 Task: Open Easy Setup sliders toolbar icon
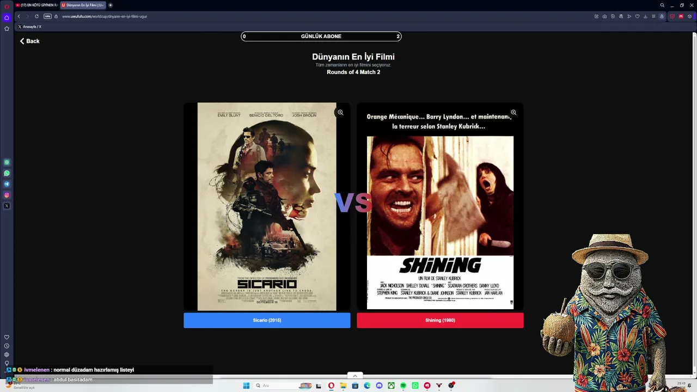coord(653,16)
